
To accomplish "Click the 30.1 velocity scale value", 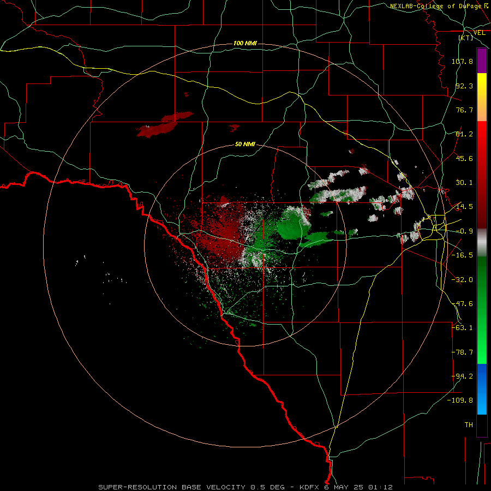I will coord(464,183).
